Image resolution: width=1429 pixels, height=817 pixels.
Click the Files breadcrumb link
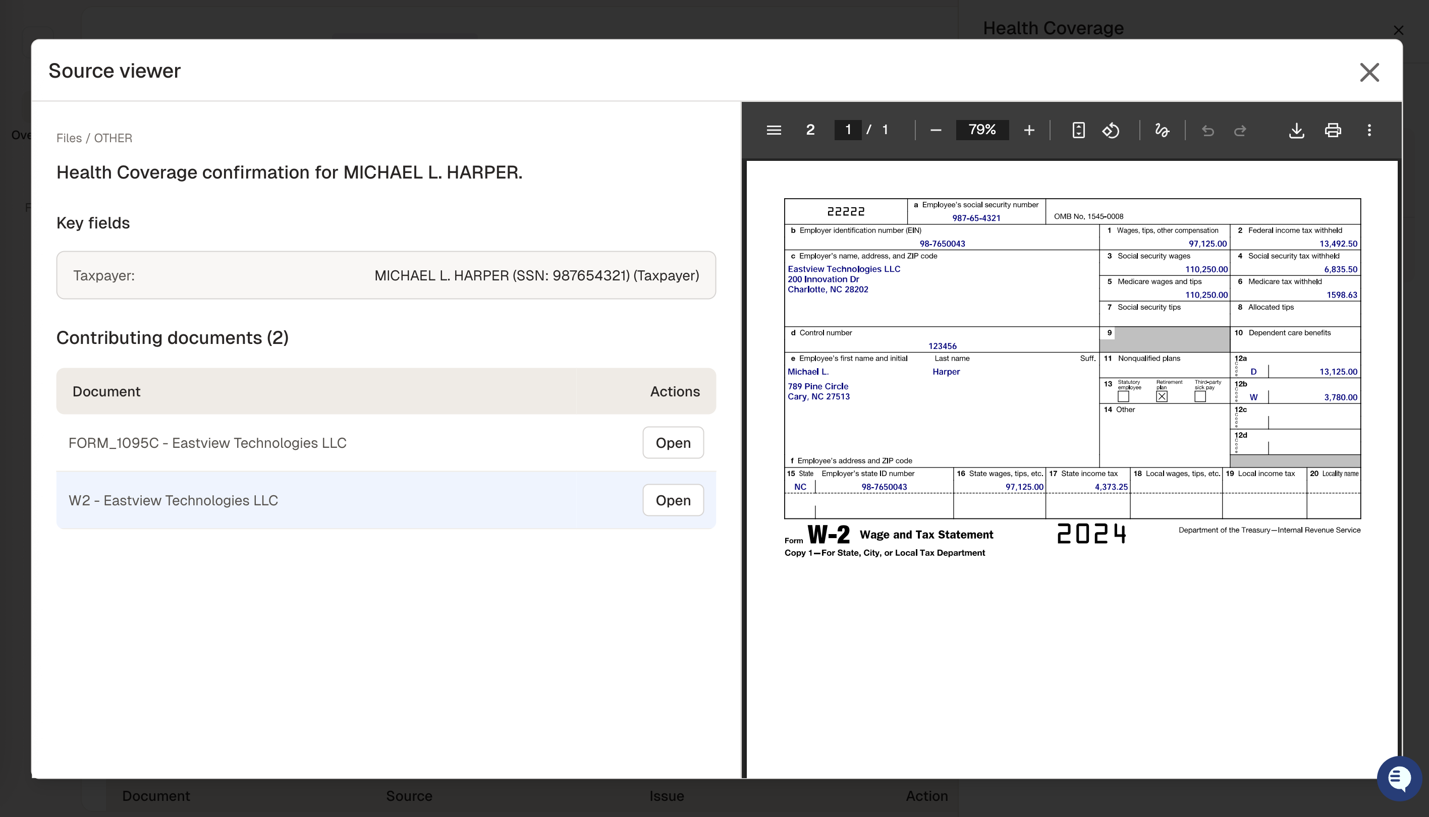point(69,138)
